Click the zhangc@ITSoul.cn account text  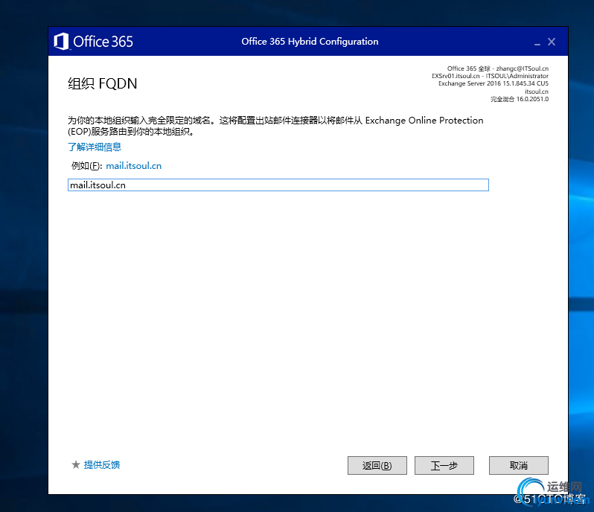[x=522, y=68]
